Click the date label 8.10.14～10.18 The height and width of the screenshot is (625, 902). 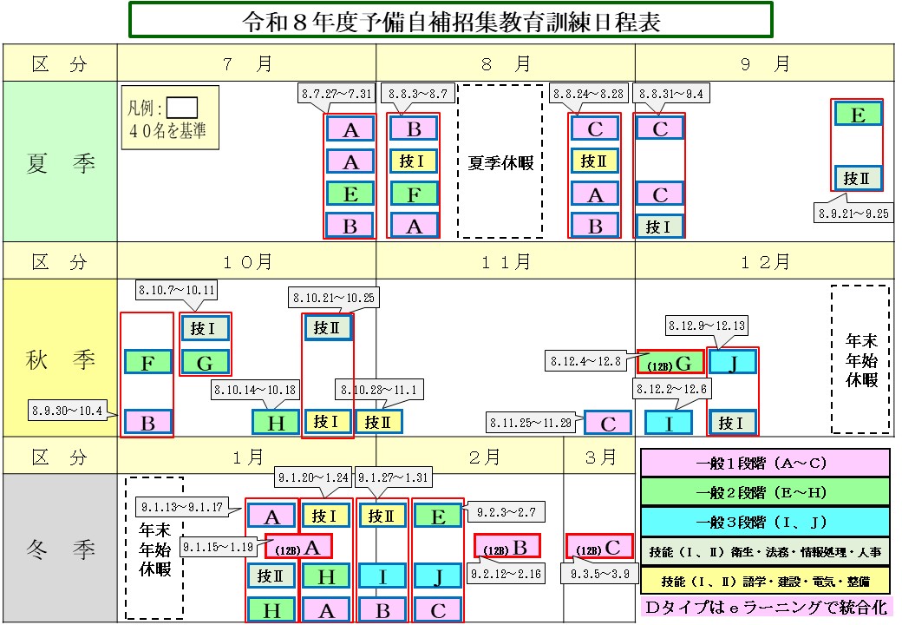point(255,390)
